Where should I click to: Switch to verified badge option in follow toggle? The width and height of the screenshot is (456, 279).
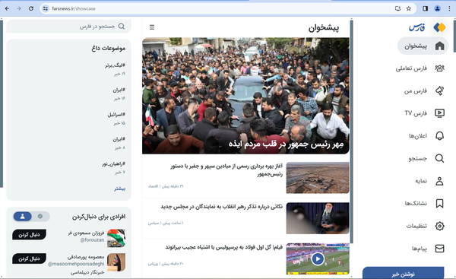40,216
